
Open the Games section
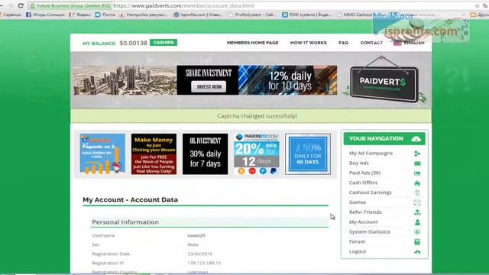click(x=358, y=202)
